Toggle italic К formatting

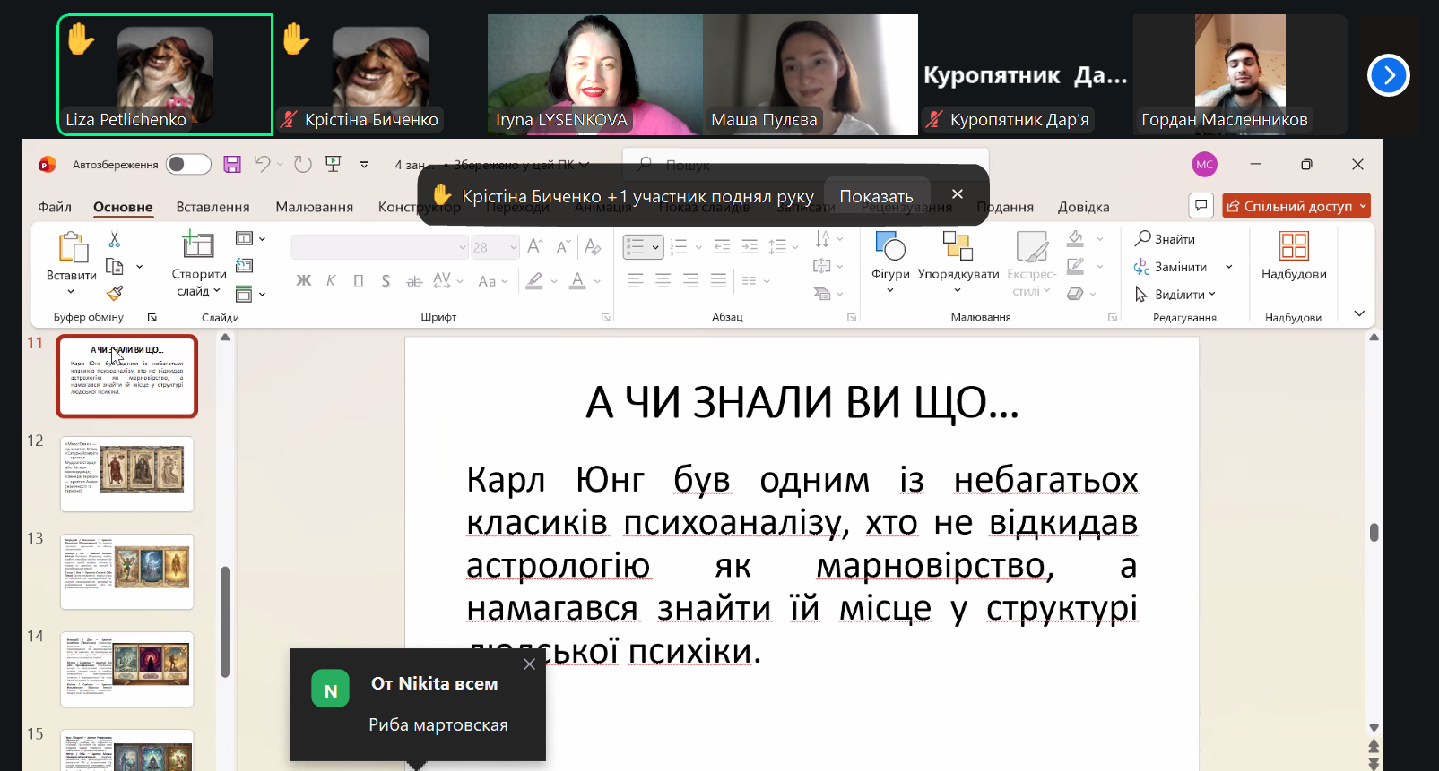[331, 281]
